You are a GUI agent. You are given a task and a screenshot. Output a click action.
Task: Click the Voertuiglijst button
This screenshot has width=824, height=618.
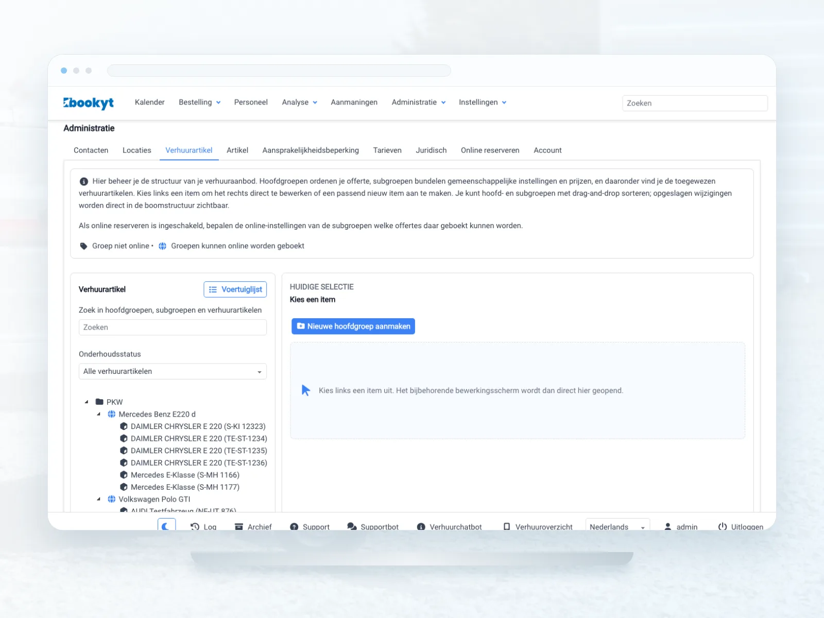point(235,289)
